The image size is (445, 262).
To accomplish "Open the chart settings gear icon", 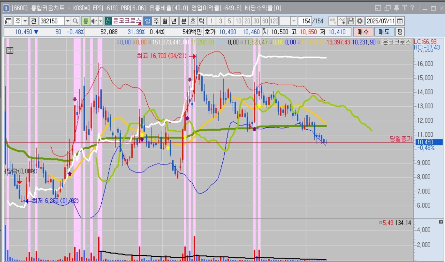I will [x=360, y=21].
